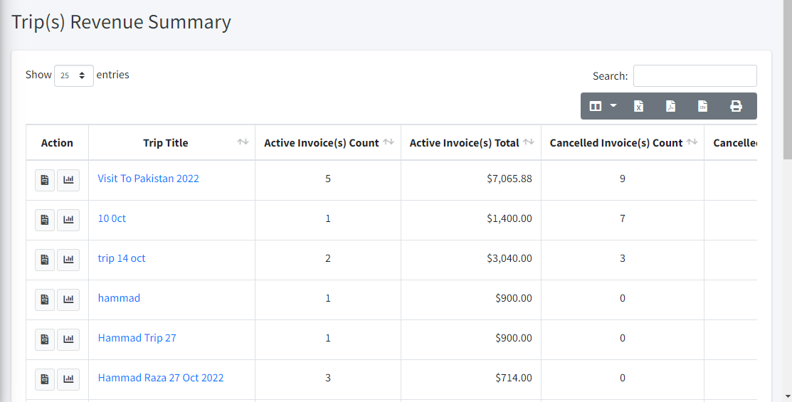Open the show entries count selector
Viewport: 792px width, 402px height.
74,75
